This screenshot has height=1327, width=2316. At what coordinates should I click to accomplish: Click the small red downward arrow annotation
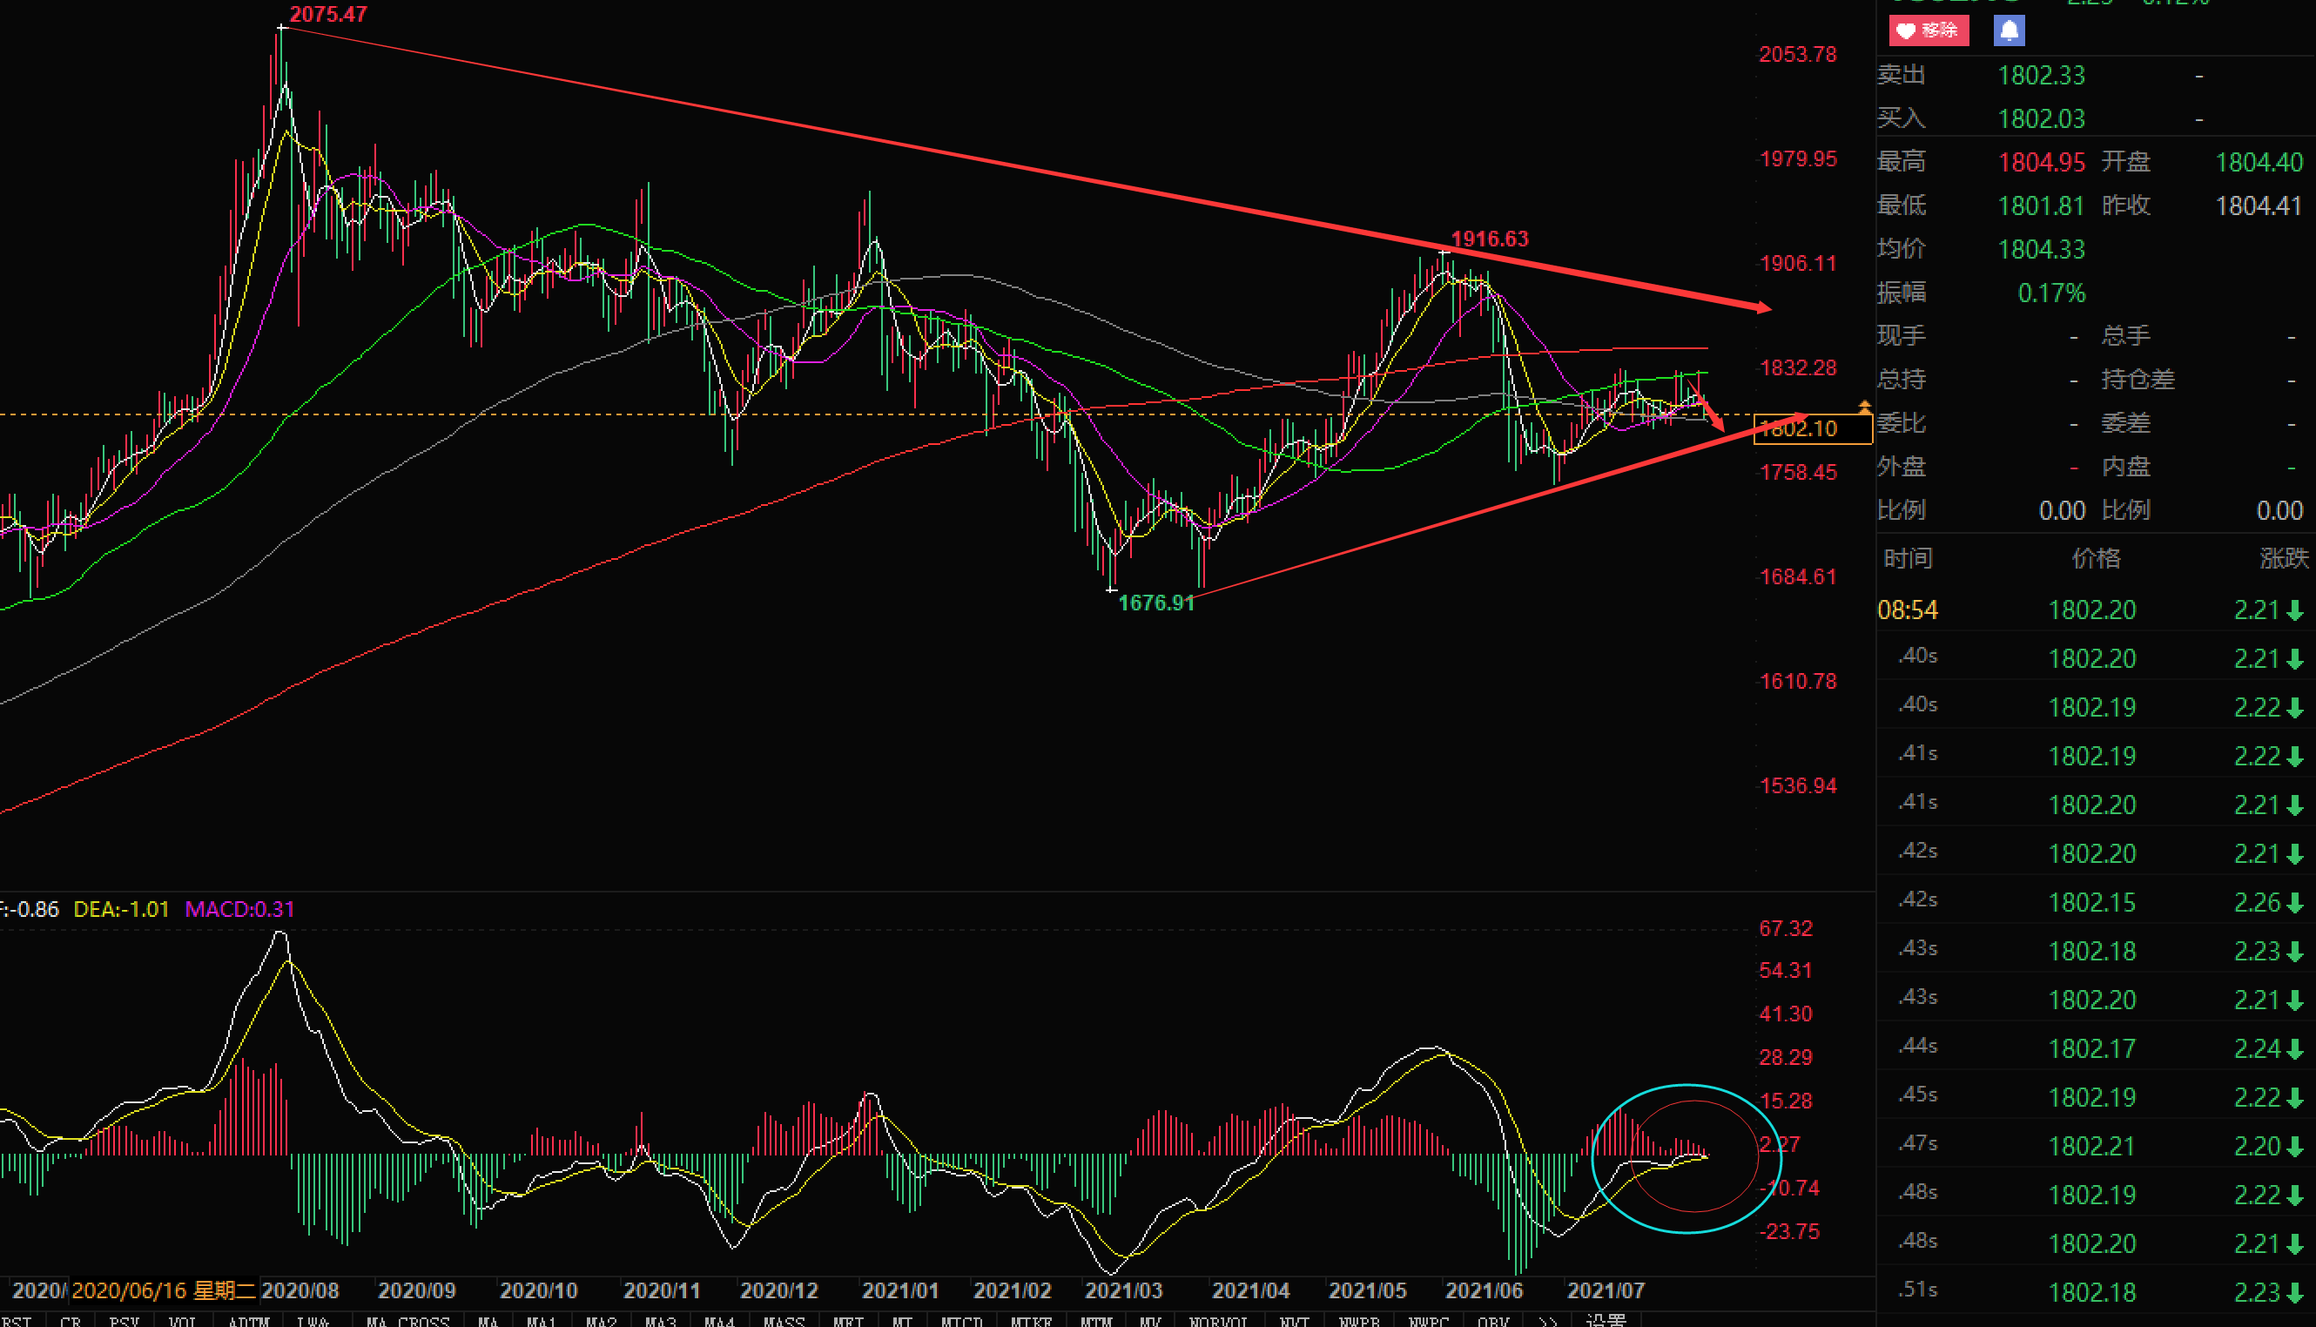(x=1711, y=414)
